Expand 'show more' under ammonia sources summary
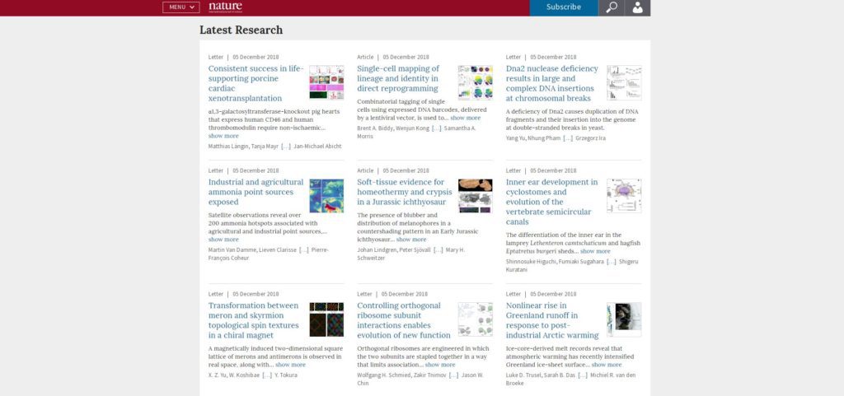This screenshot has width=844, height=396. pos(223,240)
